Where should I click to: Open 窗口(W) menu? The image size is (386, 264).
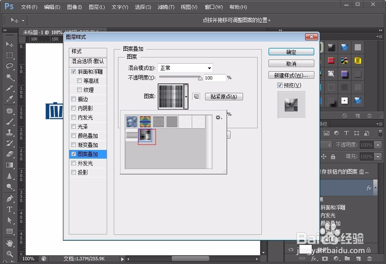click(214, 7)
